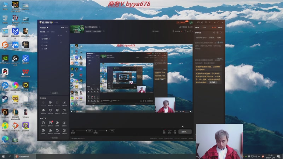Open the message icon in title bar
This screenshot has height=159, width=283.
[198, 22]
